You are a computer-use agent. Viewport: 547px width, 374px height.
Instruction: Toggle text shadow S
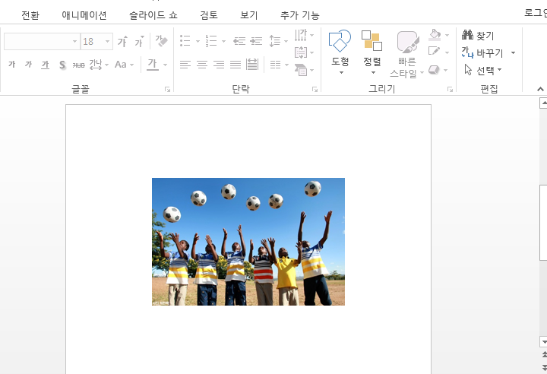[x=62, y=65]
